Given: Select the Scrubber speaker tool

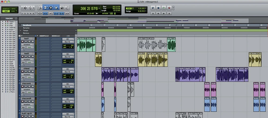Looking at the screenshot, I should click(62, 8).
